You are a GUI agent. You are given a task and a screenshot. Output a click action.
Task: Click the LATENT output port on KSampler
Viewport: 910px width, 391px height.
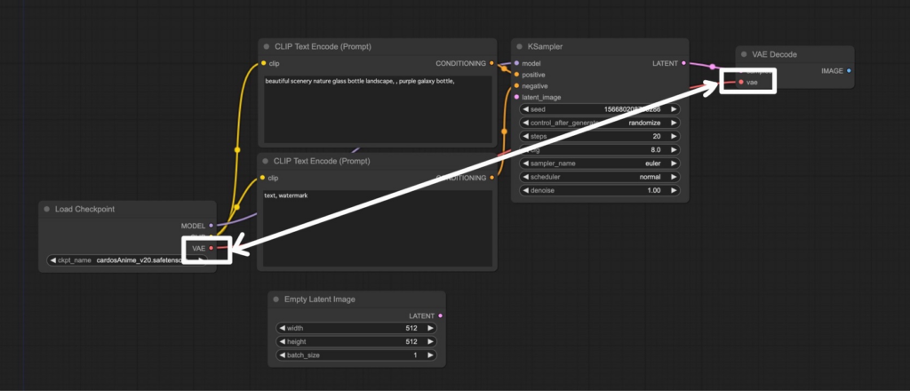pyautogui.click(x=683, y=63)
